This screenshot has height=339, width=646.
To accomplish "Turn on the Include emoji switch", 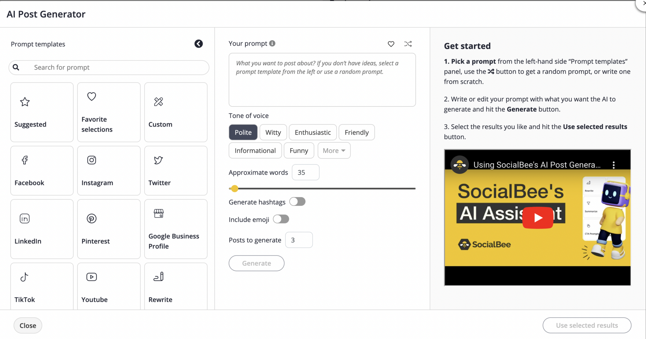I will 281,219.
